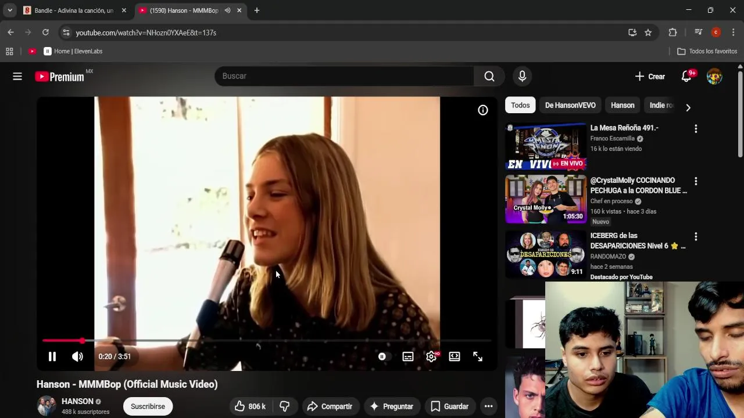The image size is (744, 418).
Task: Open browser extensions puzzle icon
Action: click(x=673, y=33)
